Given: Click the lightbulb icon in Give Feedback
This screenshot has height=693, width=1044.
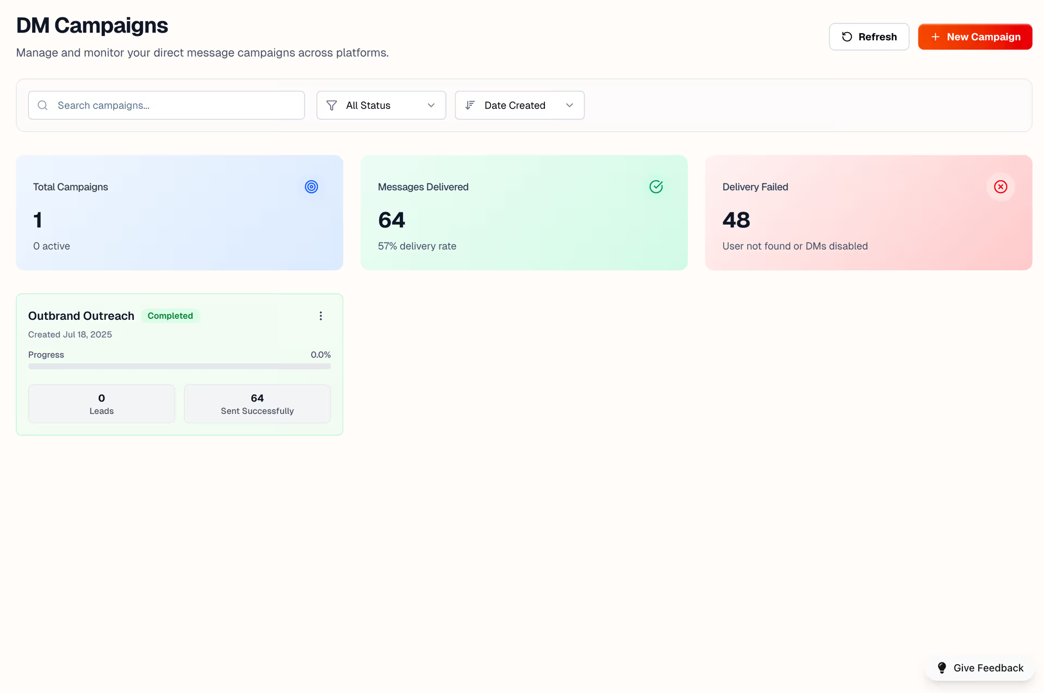Looking at the screenshot, I should tap(942, 668).
